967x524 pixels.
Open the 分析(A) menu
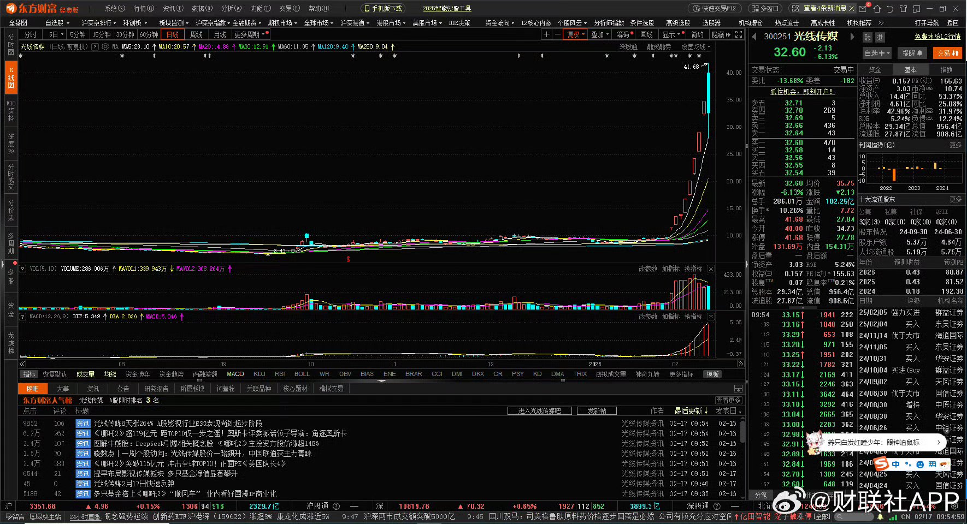click(x=231, y=9)
